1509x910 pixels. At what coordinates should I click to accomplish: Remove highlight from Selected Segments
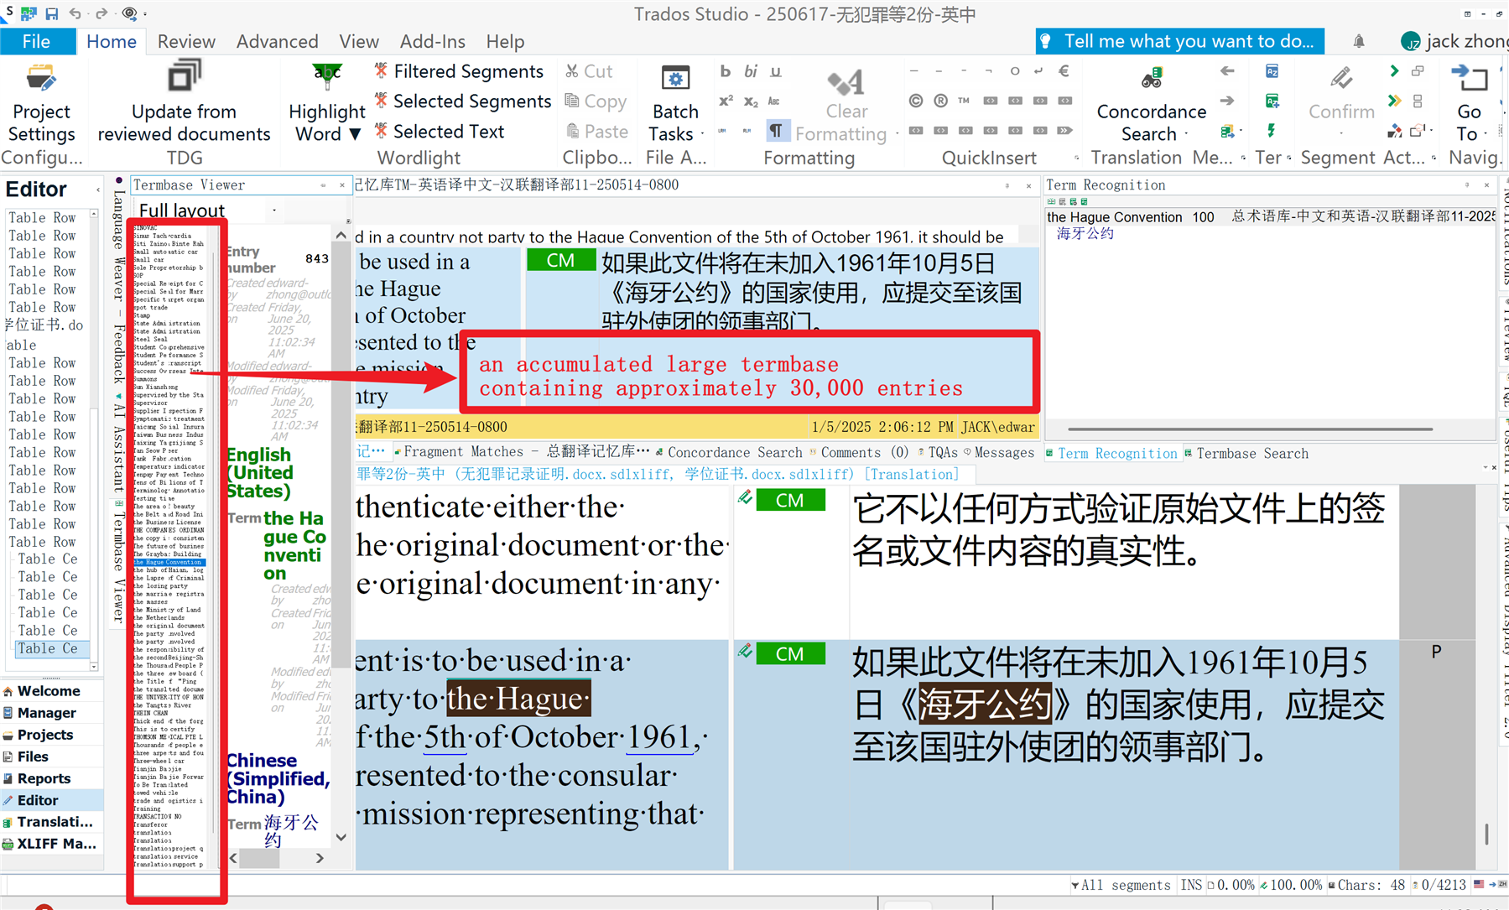pos(463,101)
